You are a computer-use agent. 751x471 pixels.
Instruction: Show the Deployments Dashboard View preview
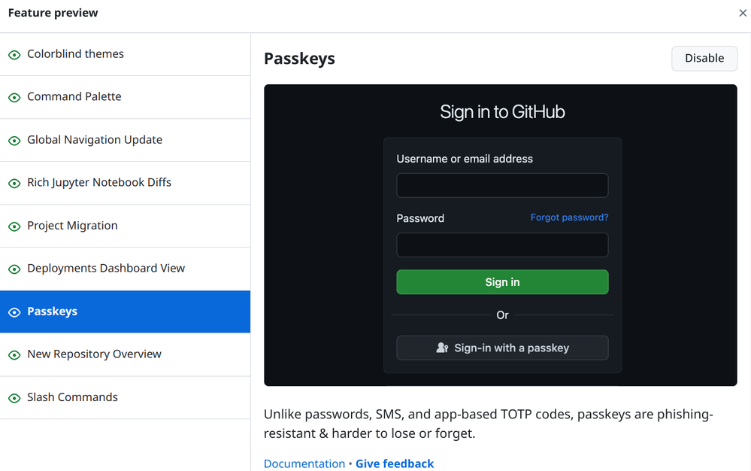pos(106,269)
